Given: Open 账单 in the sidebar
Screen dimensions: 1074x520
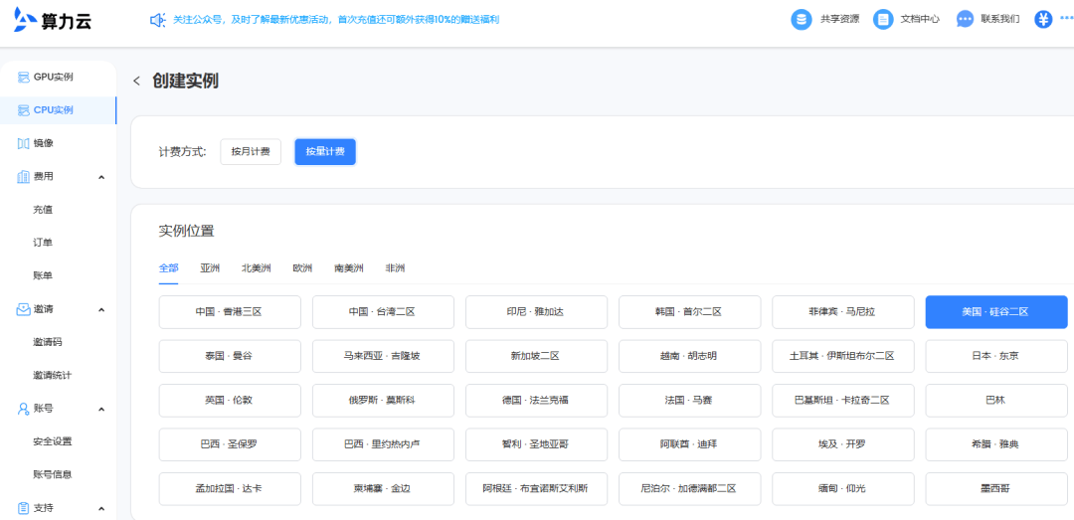Looking at the screenshot, I should (x=43, y=275).
